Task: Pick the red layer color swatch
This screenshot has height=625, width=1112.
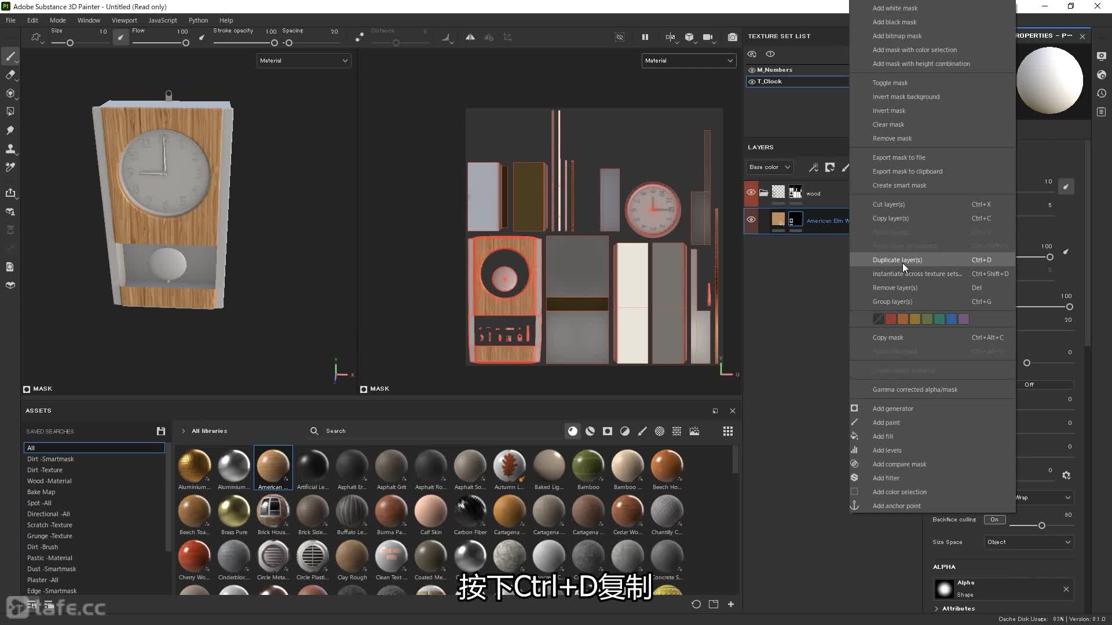Action: [891, 319]
